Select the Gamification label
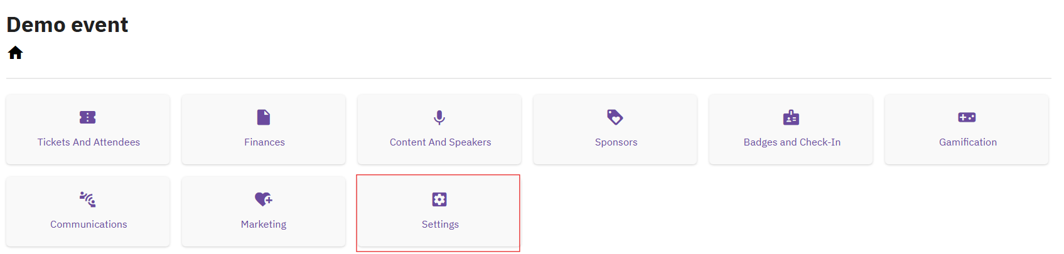Screen dimensions: 1064x254 pos(967,142)
